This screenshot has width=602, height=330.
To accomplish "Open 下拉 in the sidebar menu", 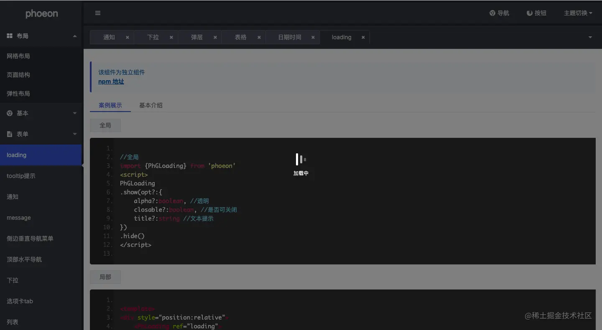I will point(41,280).
